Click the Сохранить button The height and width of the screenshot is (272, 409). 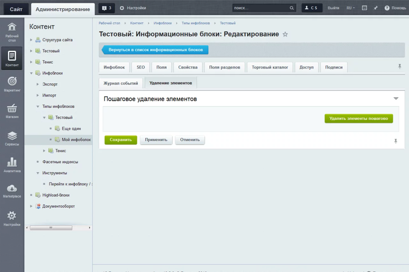click(120, 140)
